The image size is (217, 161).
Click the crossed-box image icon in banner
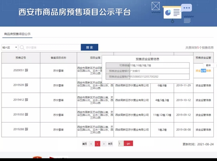point(156,6)
